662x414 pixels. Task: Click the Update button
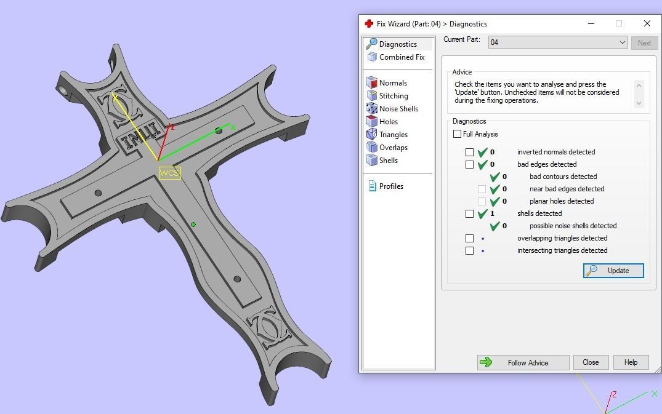click(613, 270)
